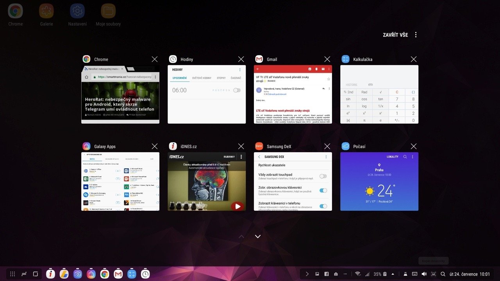The height and width of the screenshot is (281, 500).
Task: Play the iDNES video red button
Action: [237, 206]
